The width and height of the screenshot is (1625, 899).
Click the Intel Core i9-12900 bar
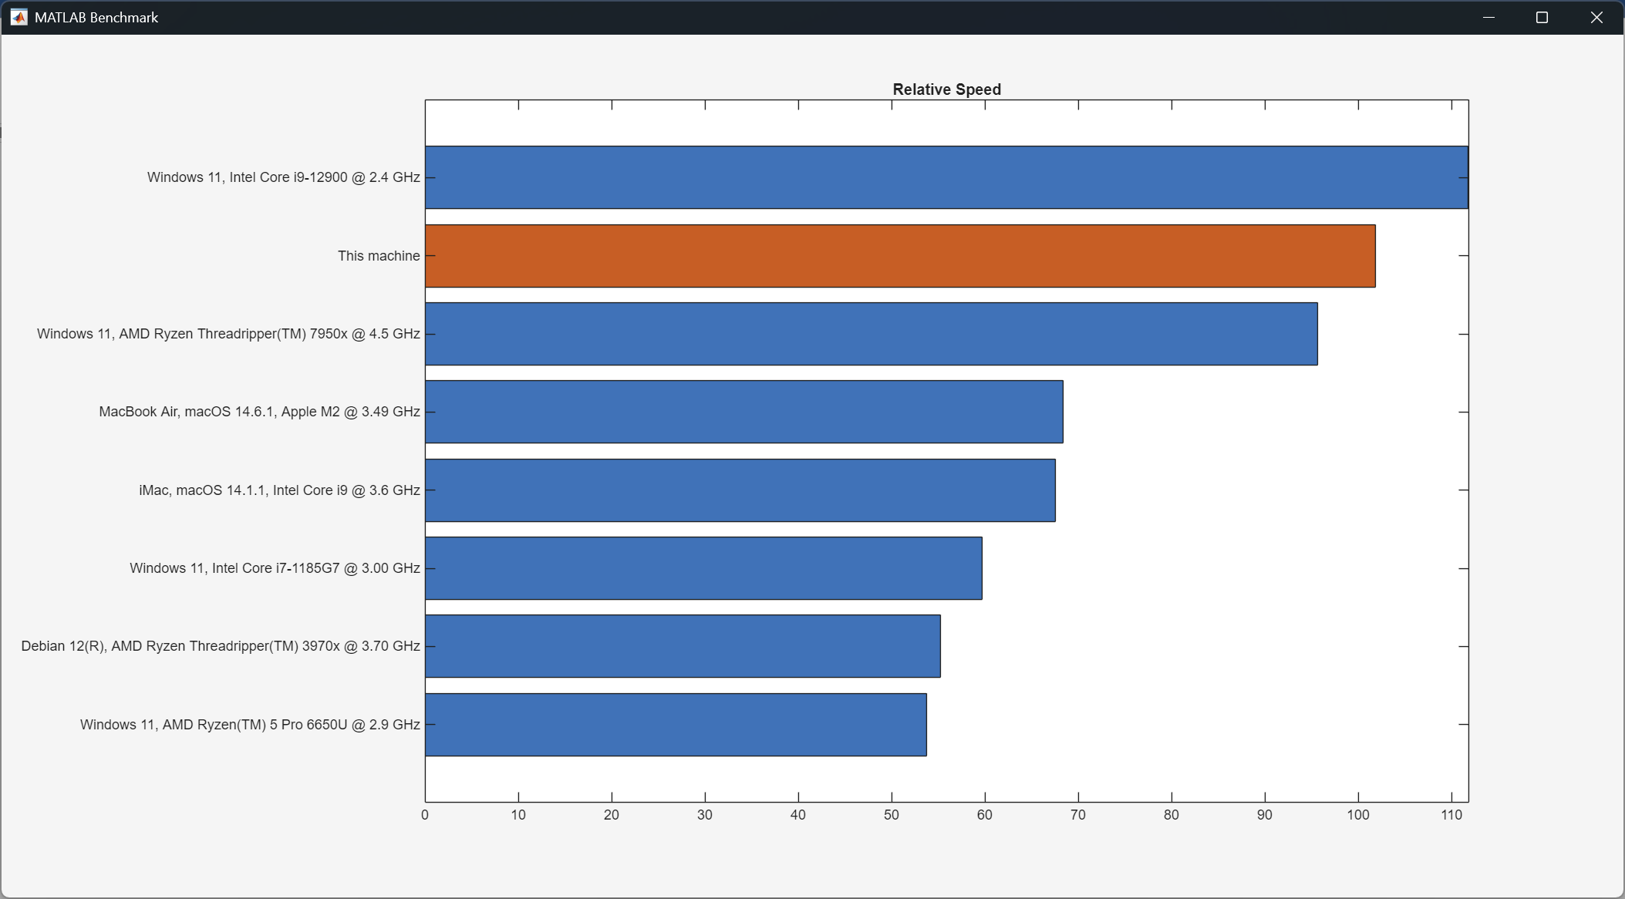pyautogui.click(x=946, y=177)
